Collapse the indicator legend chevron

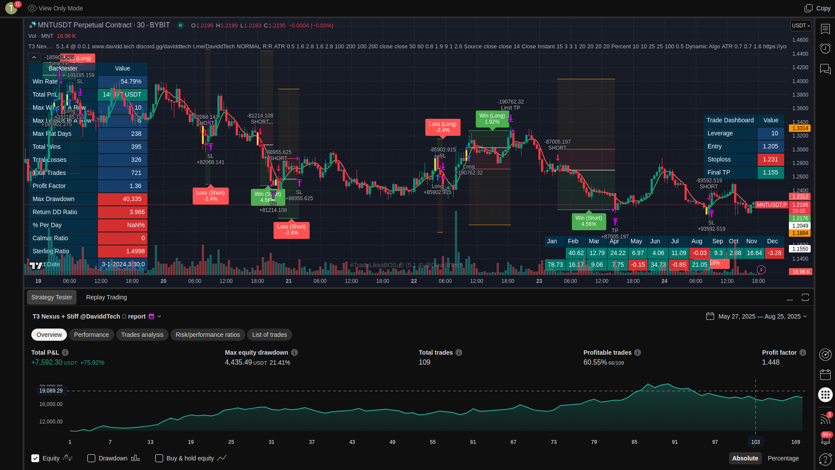pyautogui.click(x=34, y=57)
